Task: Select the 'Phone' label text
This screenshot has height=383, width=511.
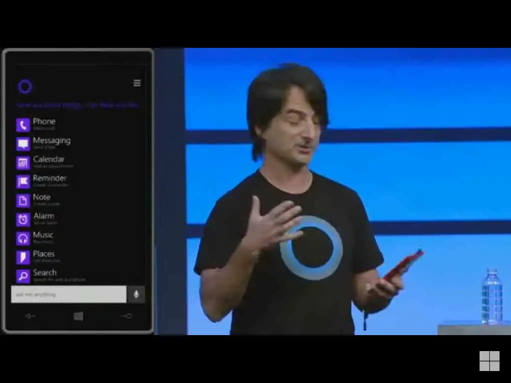Action: 44,122
